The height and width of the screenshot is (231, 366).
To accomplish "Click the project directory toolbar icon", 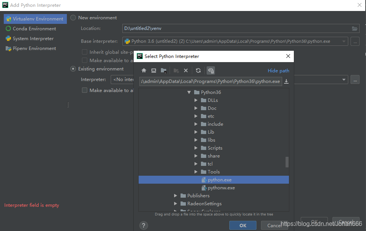I will click(164, 70).
